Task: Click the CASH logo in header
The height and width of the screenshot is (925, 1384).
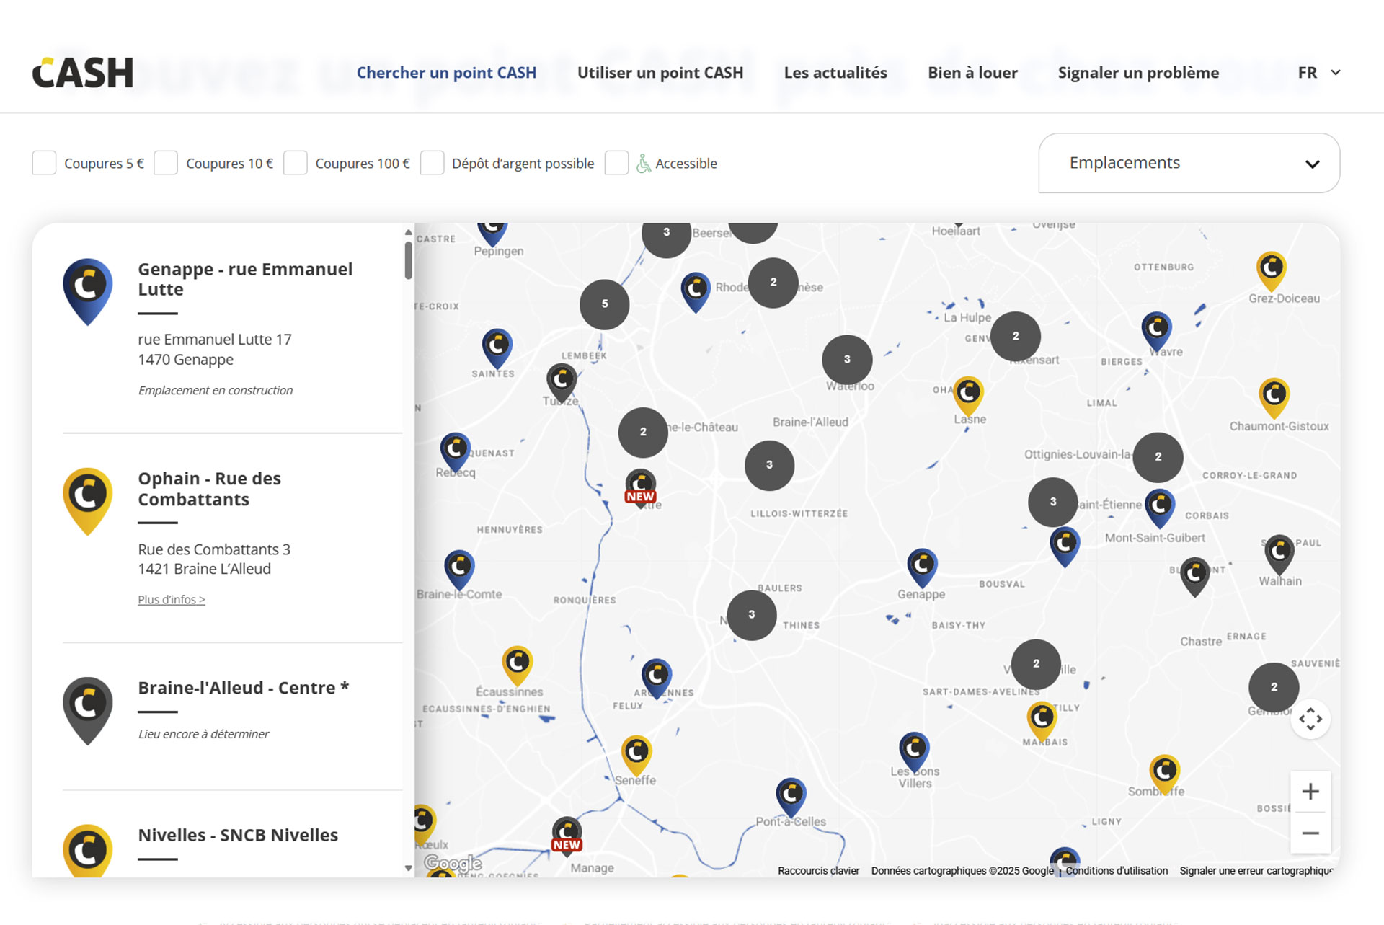Action: tap(83, 73)
